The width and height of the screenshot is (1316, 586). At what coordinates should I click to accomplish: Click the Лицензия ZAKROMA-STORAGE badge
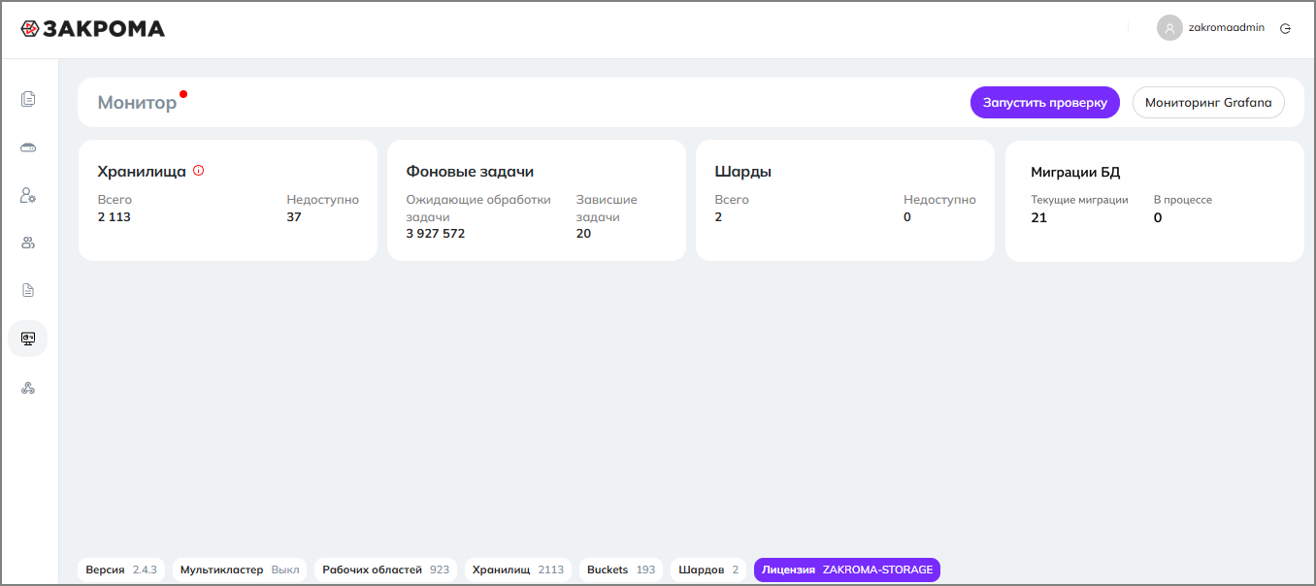[846, 570]
